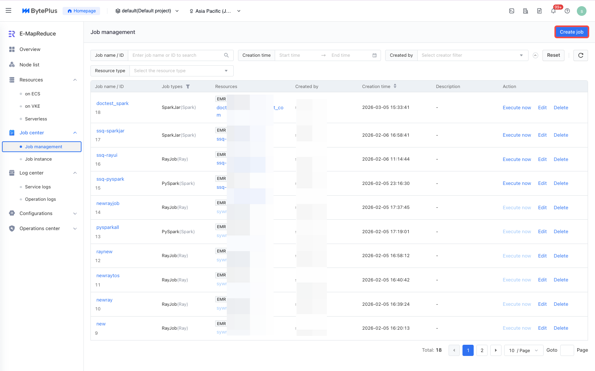
Task: Open the user avatar in top bar
Action: (581, 11)
